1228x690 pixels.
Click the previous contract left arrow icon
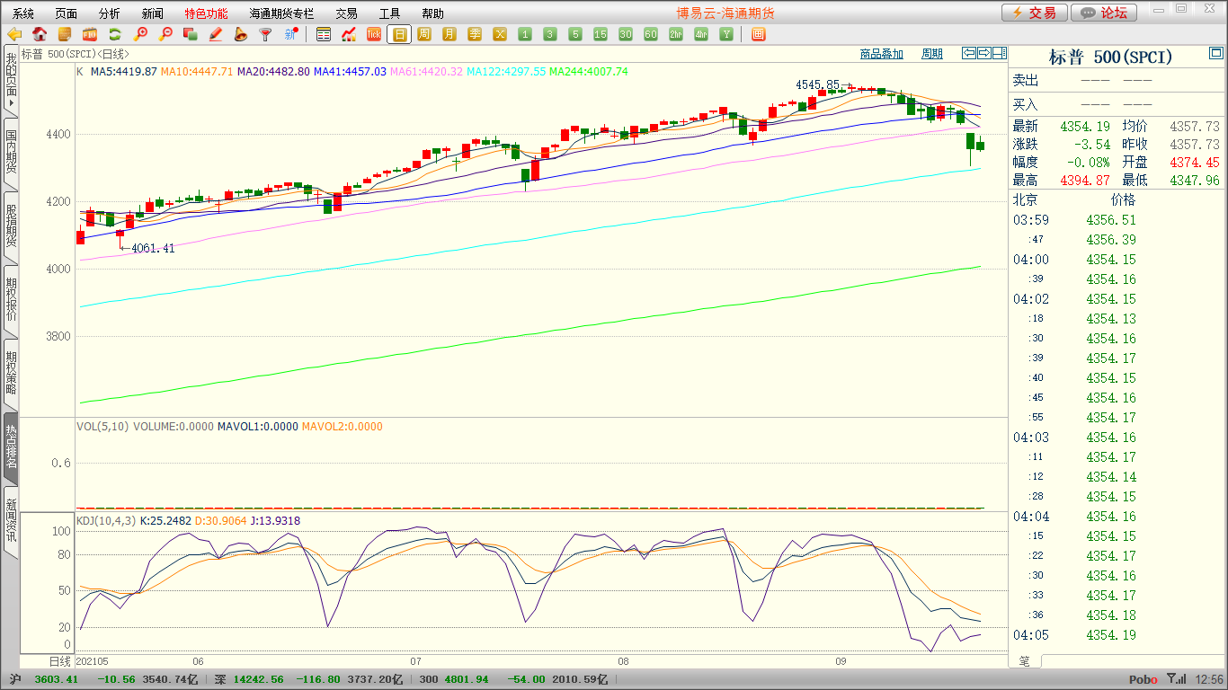tap(969, 53)
